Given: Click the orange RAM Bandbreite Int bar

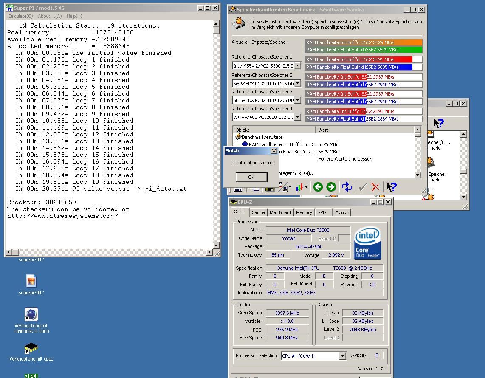Looking at the screenshot, I should tap(363, 42).
